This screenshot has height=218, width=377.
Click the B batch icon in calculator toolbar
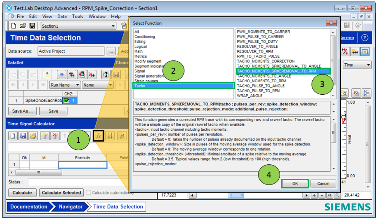pos(122,136)
